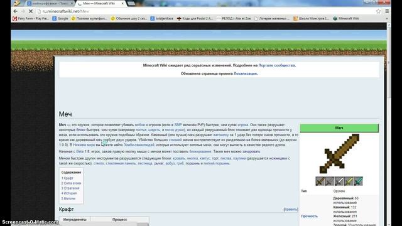The height and width of the screenshot is (226, 402).
Task: Jump to contents item 2 Сила атаки
Action: tap(71, 183)
